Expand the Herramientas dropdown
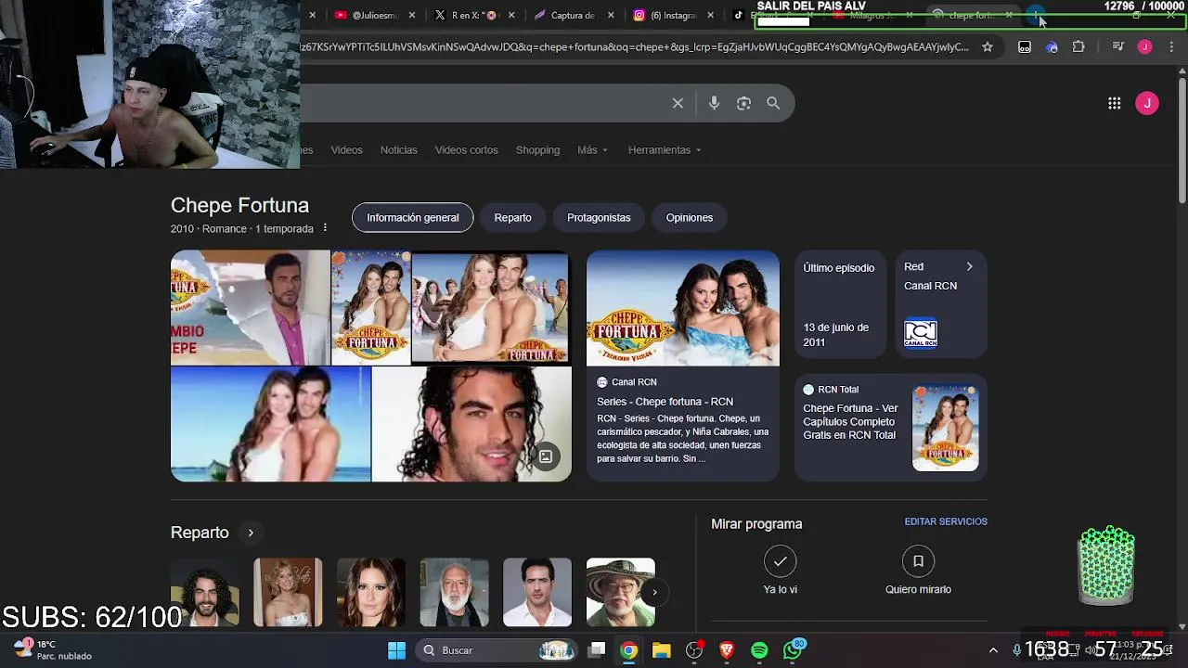The width and height of the screenshot is (1188, 668). [x=665, y=150]
